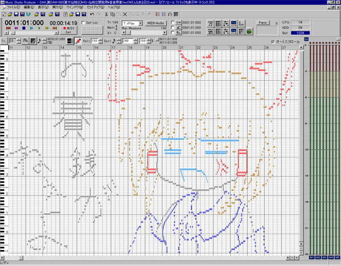
Task: Open the ウインドウ menu
Action: (74, 7)
